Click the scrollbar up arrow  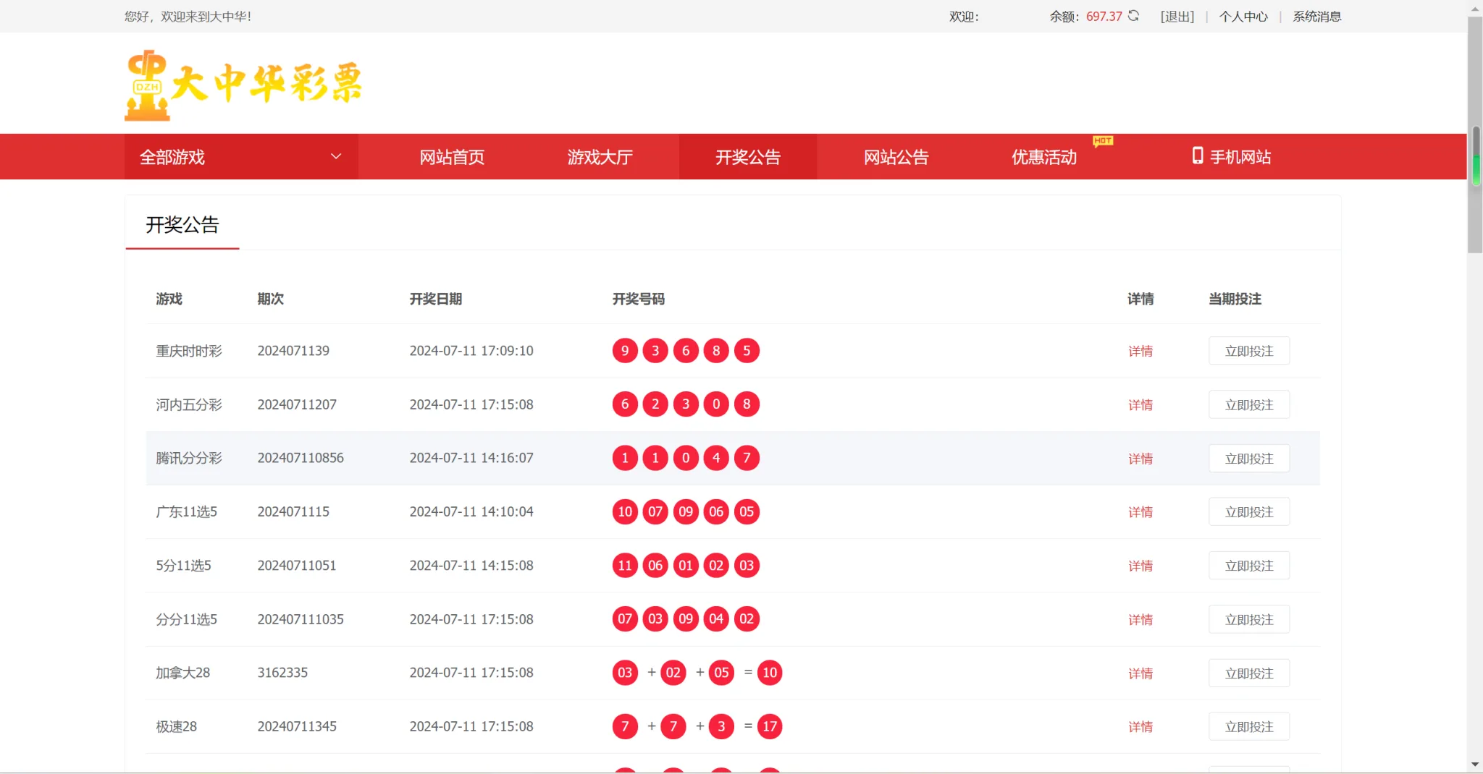click(x=1476, y=7)
